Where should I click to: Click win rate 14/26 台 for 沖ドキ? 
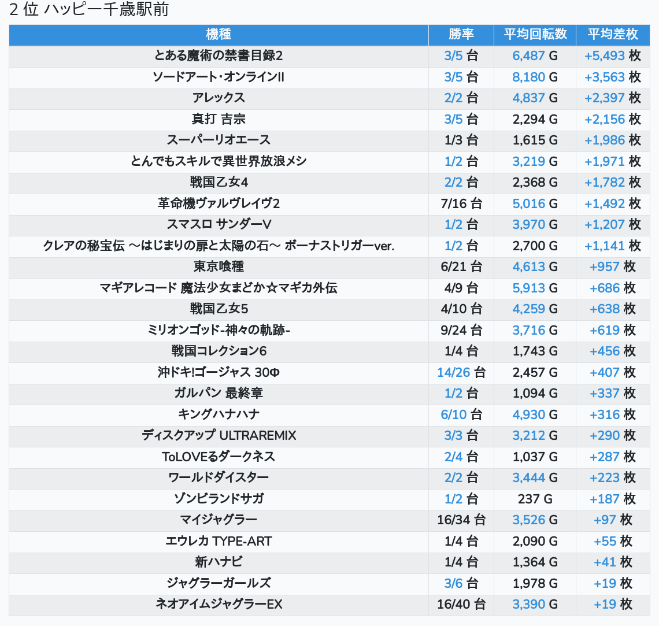(x=461, y=372)
